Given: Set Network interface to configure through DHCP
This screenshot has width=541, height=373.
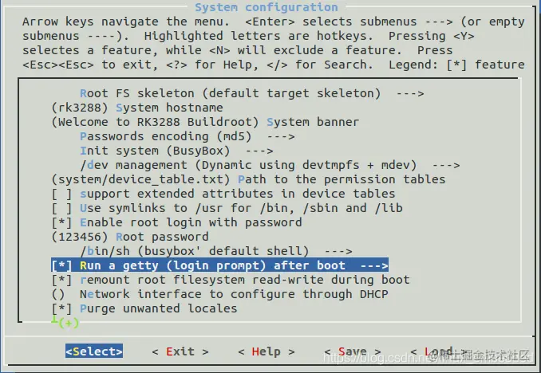Looking at the screenshot, I should (x=219, y=294).
